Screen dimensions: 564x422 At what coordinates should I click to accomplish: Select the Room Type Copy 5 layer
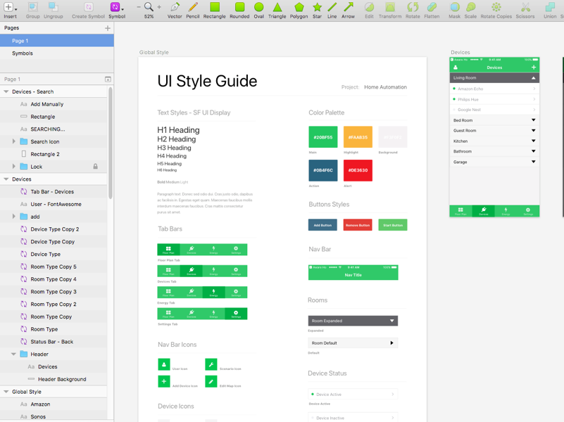tap(54, 267)
